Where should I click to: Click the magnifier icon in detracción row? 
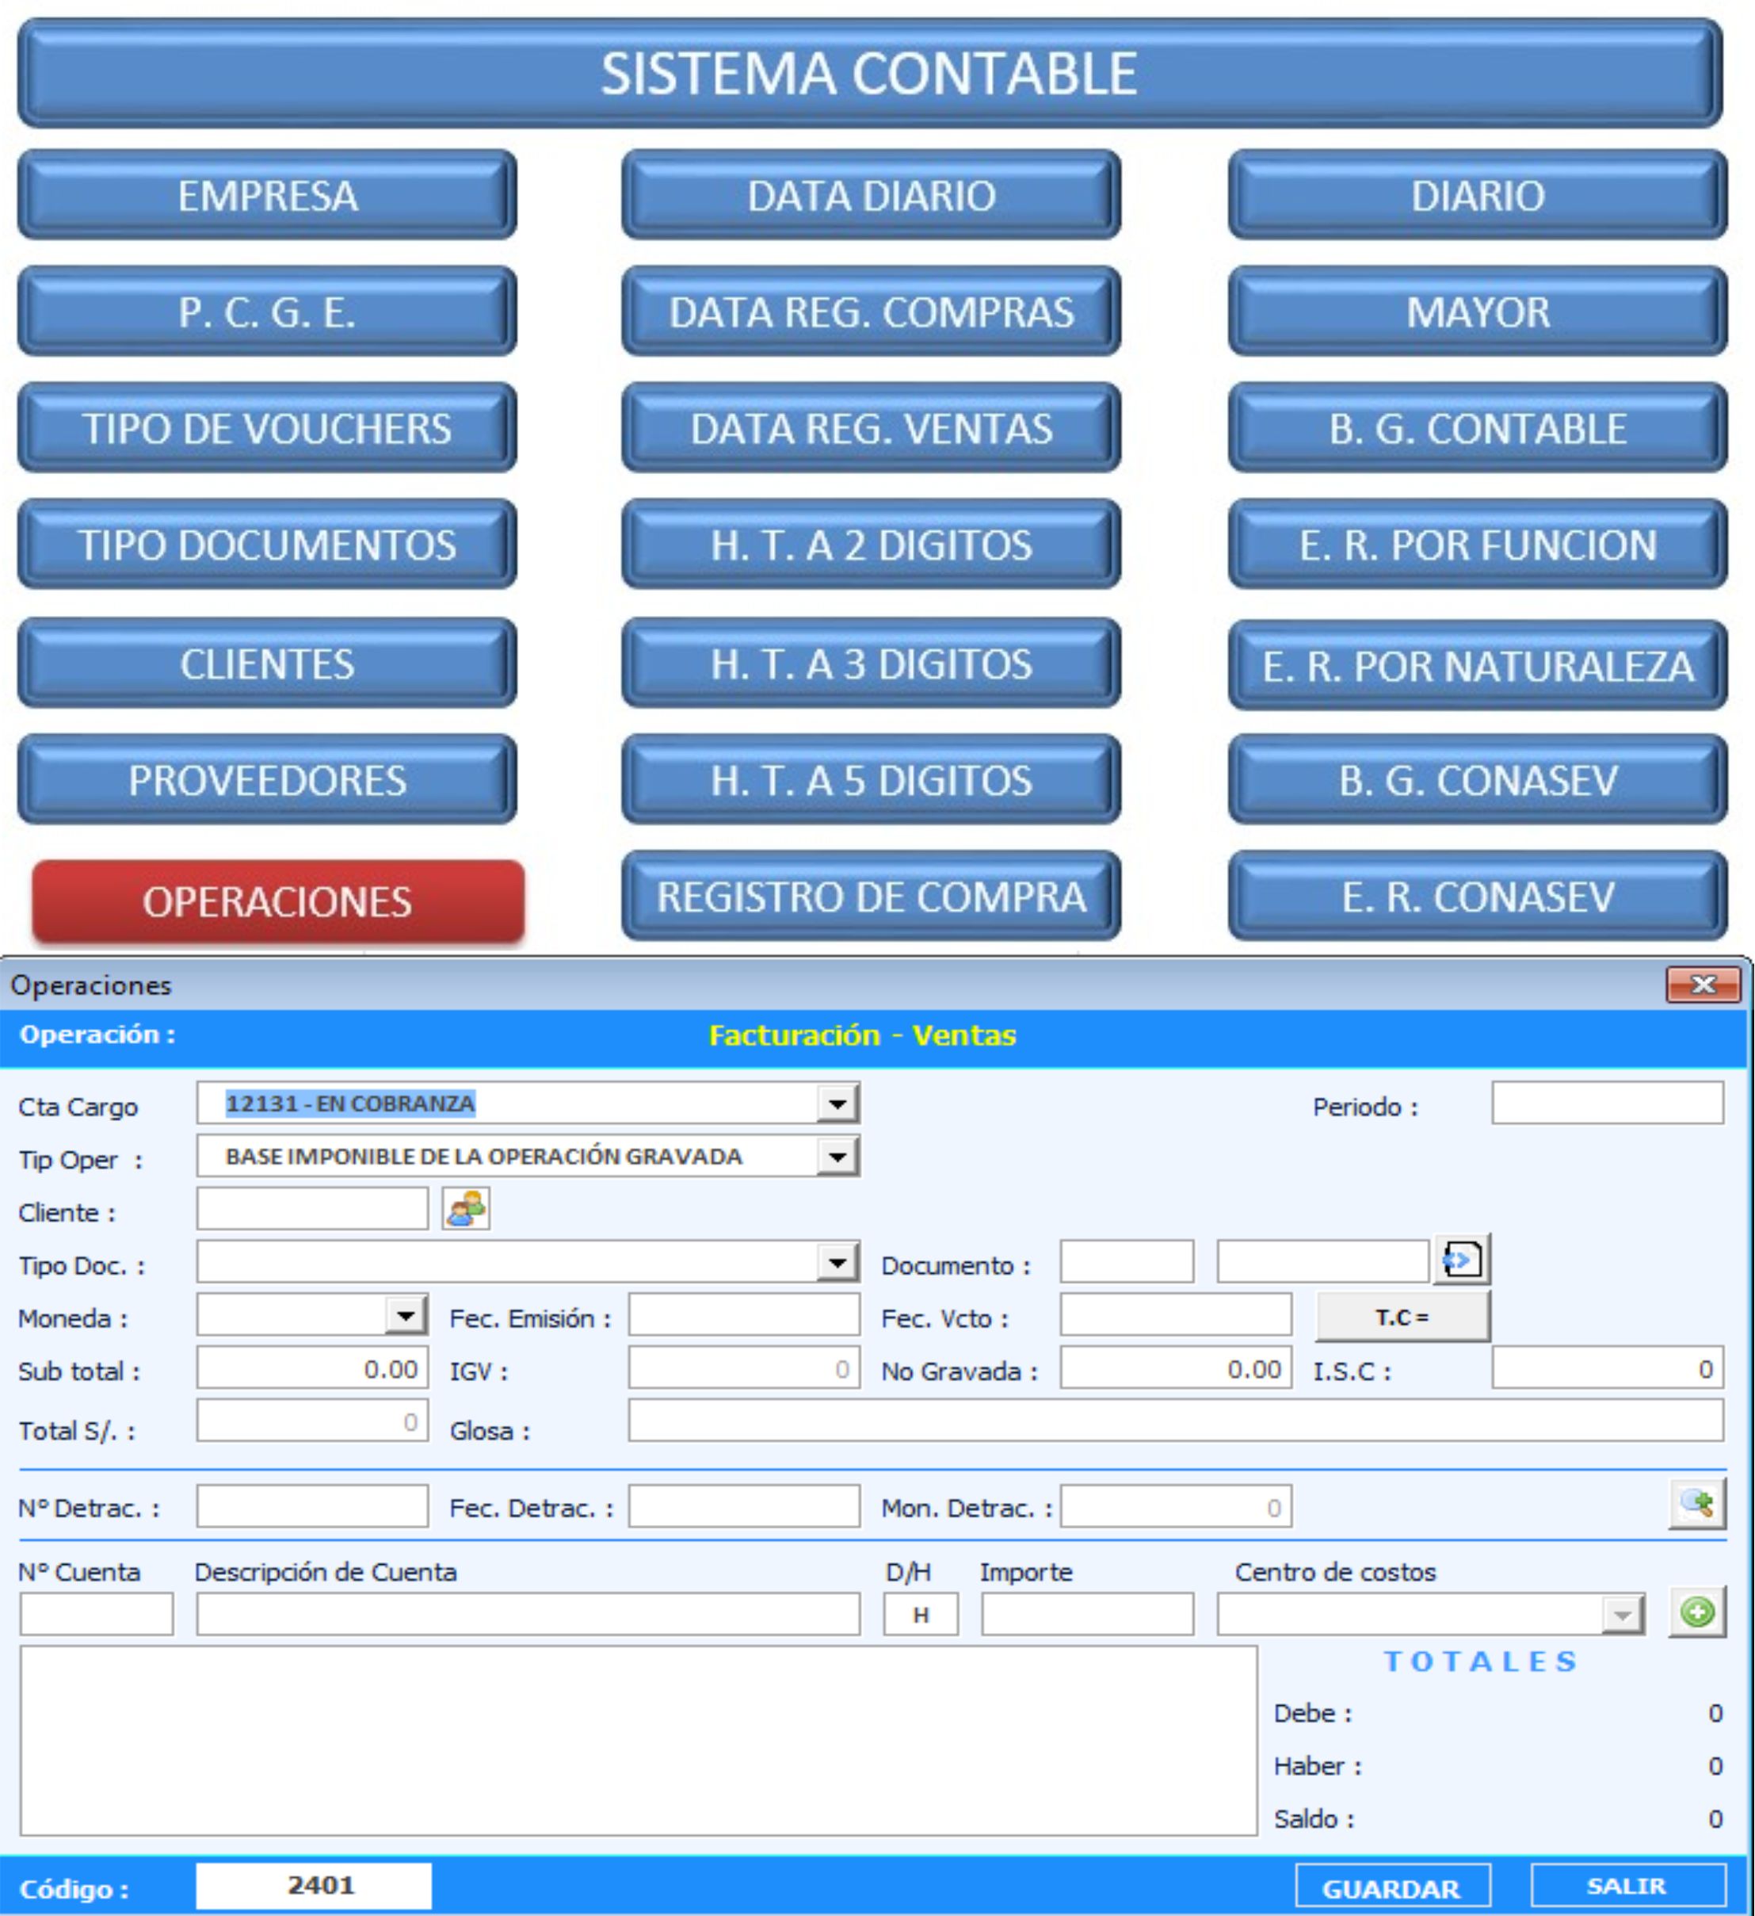[1697, 1505]
